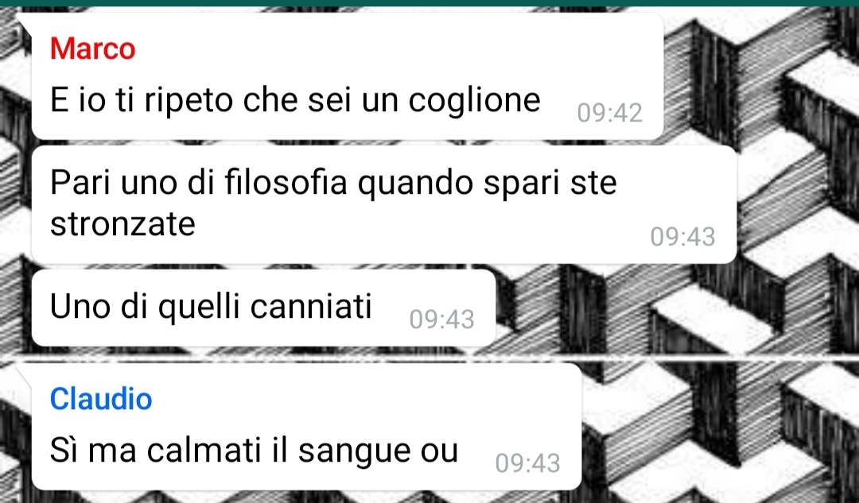Select the message 'E io ti ripeto che sei un coglione'
The width and height of the screenshot is (859, 503).
click(x=348, y=76)
